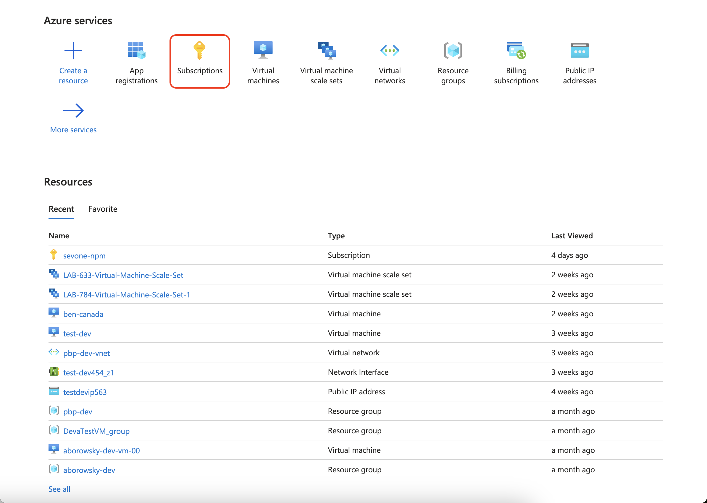Open the test-dev454_z1 network interface link

[x=88, y=373]
